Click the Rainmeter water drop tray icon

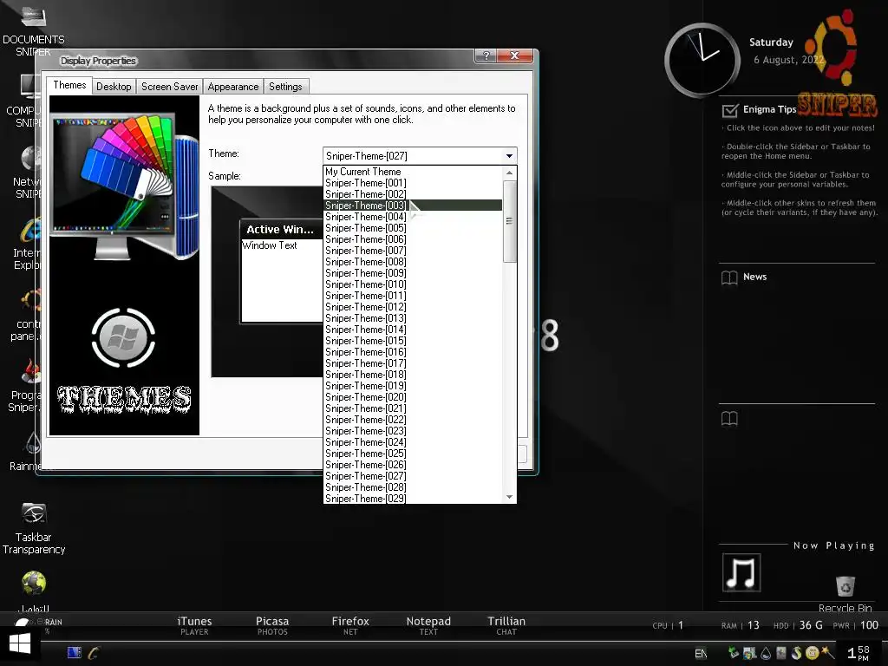(x=766, y=654)
